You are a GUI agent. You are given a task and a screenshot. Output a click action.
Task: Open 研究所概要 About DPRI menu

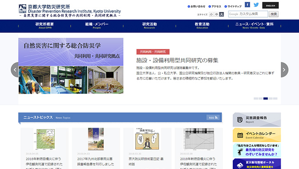45,26
